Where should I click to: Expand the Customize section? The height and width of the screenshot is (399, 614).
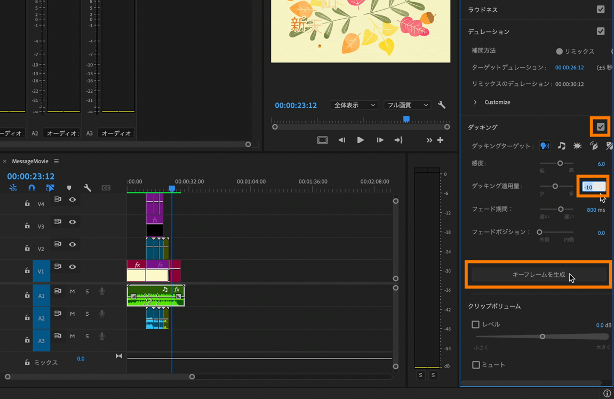tap(475, 102)
